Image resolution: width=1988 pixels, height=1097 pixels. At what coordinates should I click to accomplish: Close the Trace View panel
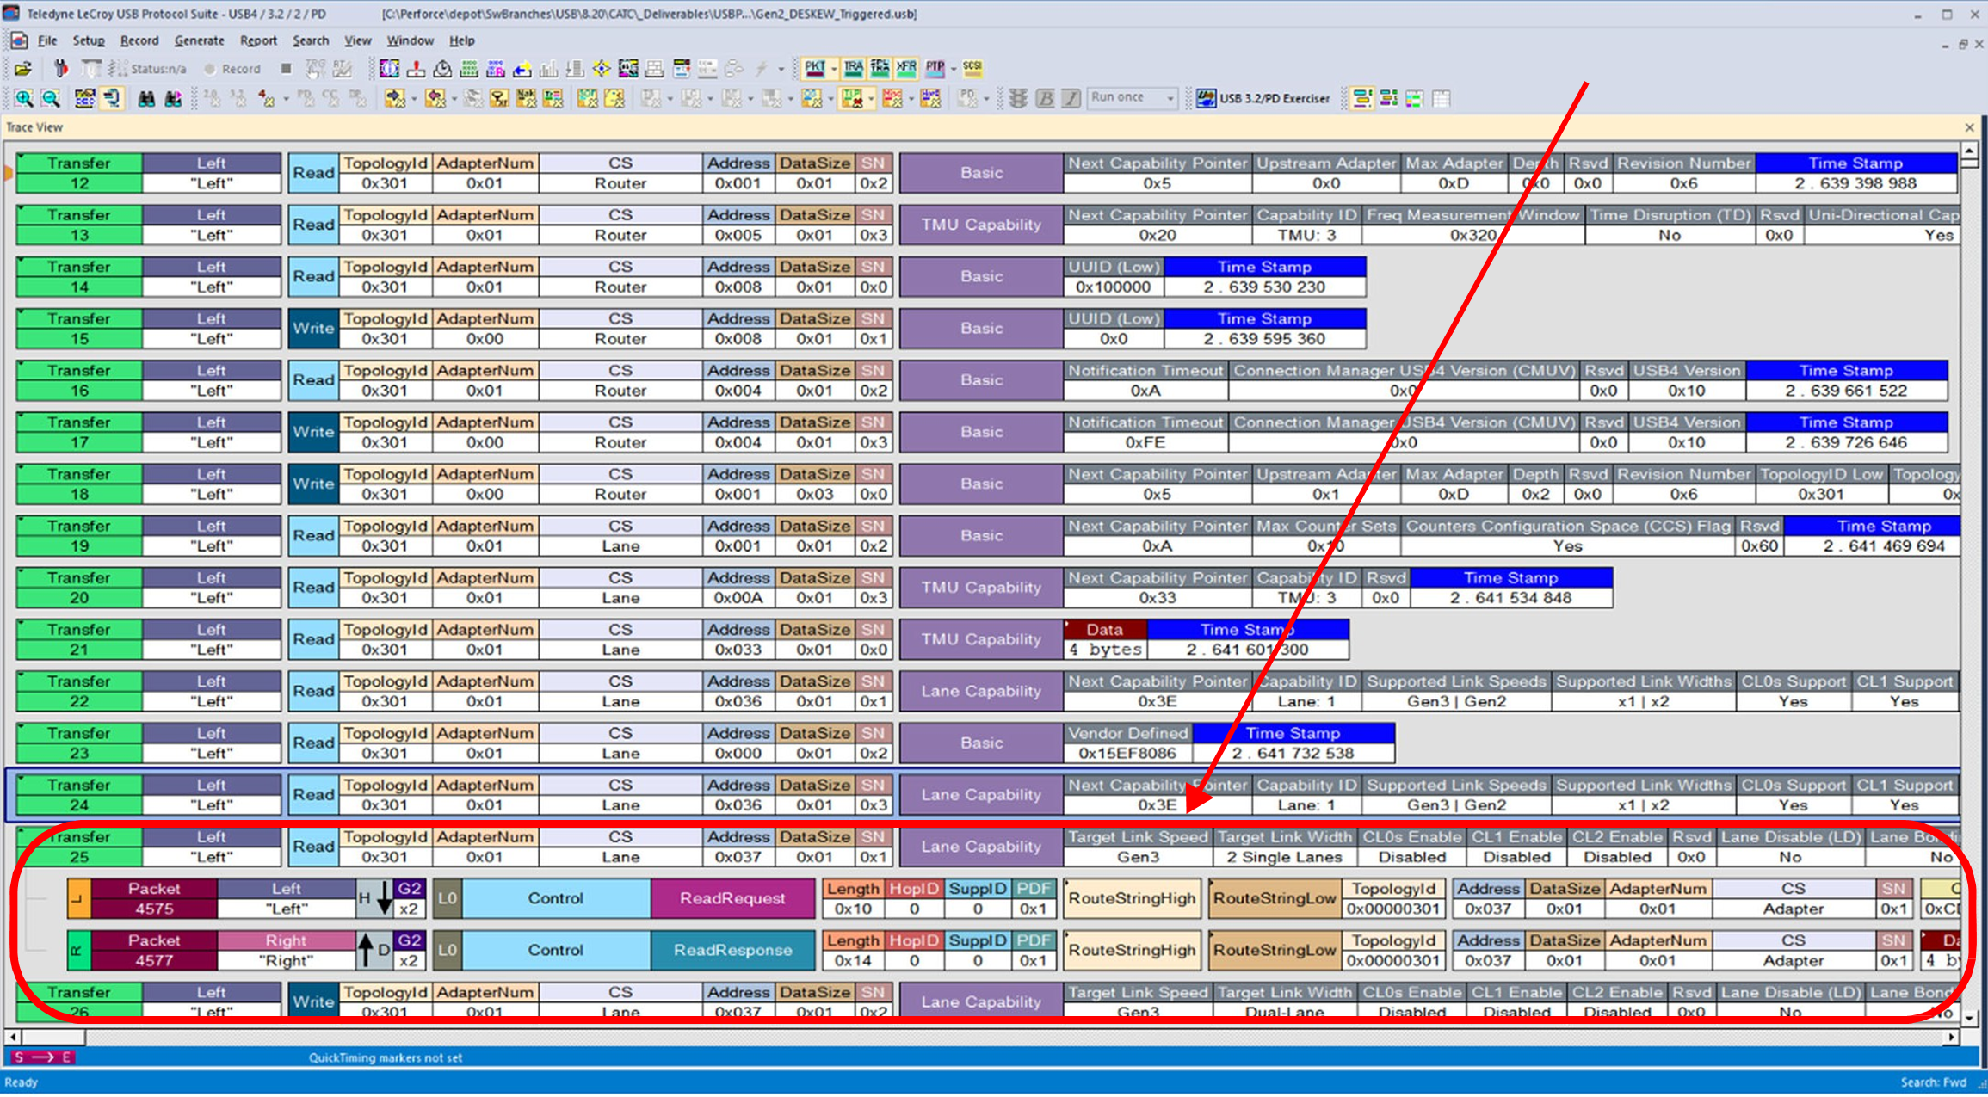1970,127
